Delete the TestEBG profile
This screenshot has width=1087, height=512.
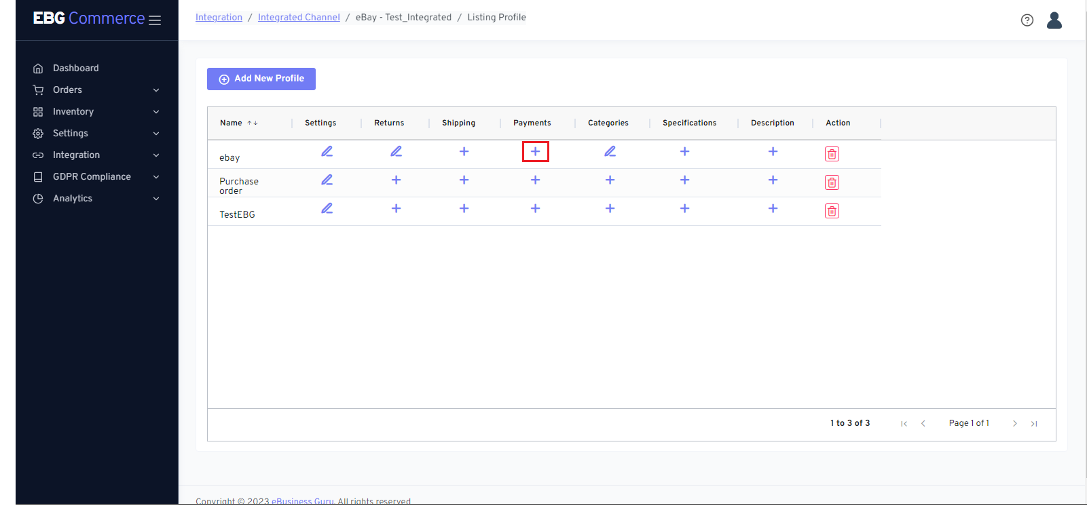(832, 211)
